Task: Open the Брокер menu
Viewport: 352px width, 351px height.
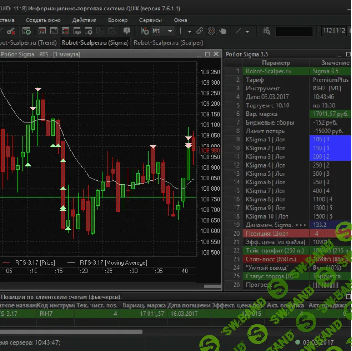Action: point(118,20)
